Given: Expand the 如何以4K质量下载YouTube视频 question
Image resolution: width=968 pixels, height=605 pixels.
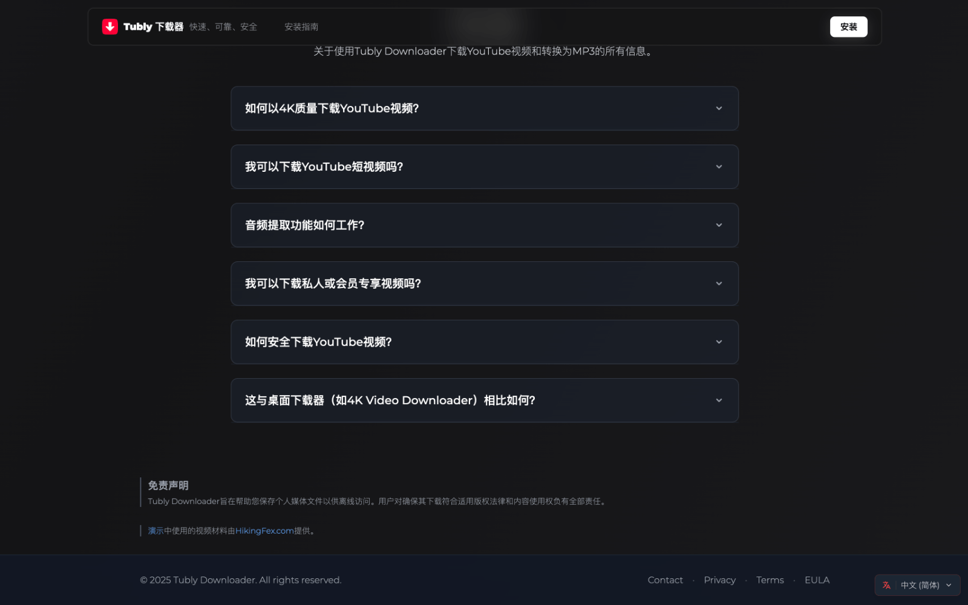Looking at the screenshot, I should pyautogui.click(x=485, y=108).
